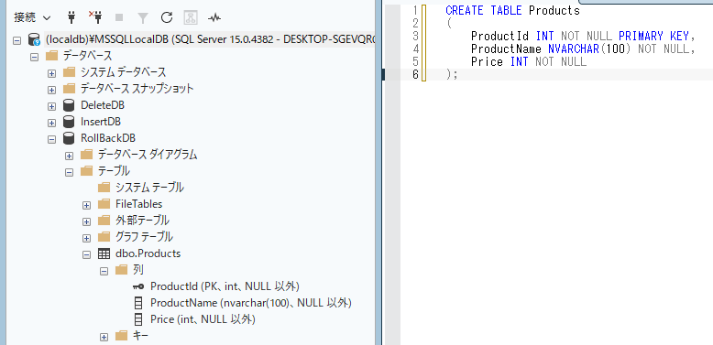Collapse the dbo.Products table node
The height and width of the screenshot is (345, 713).
click(x=86, y=254)
